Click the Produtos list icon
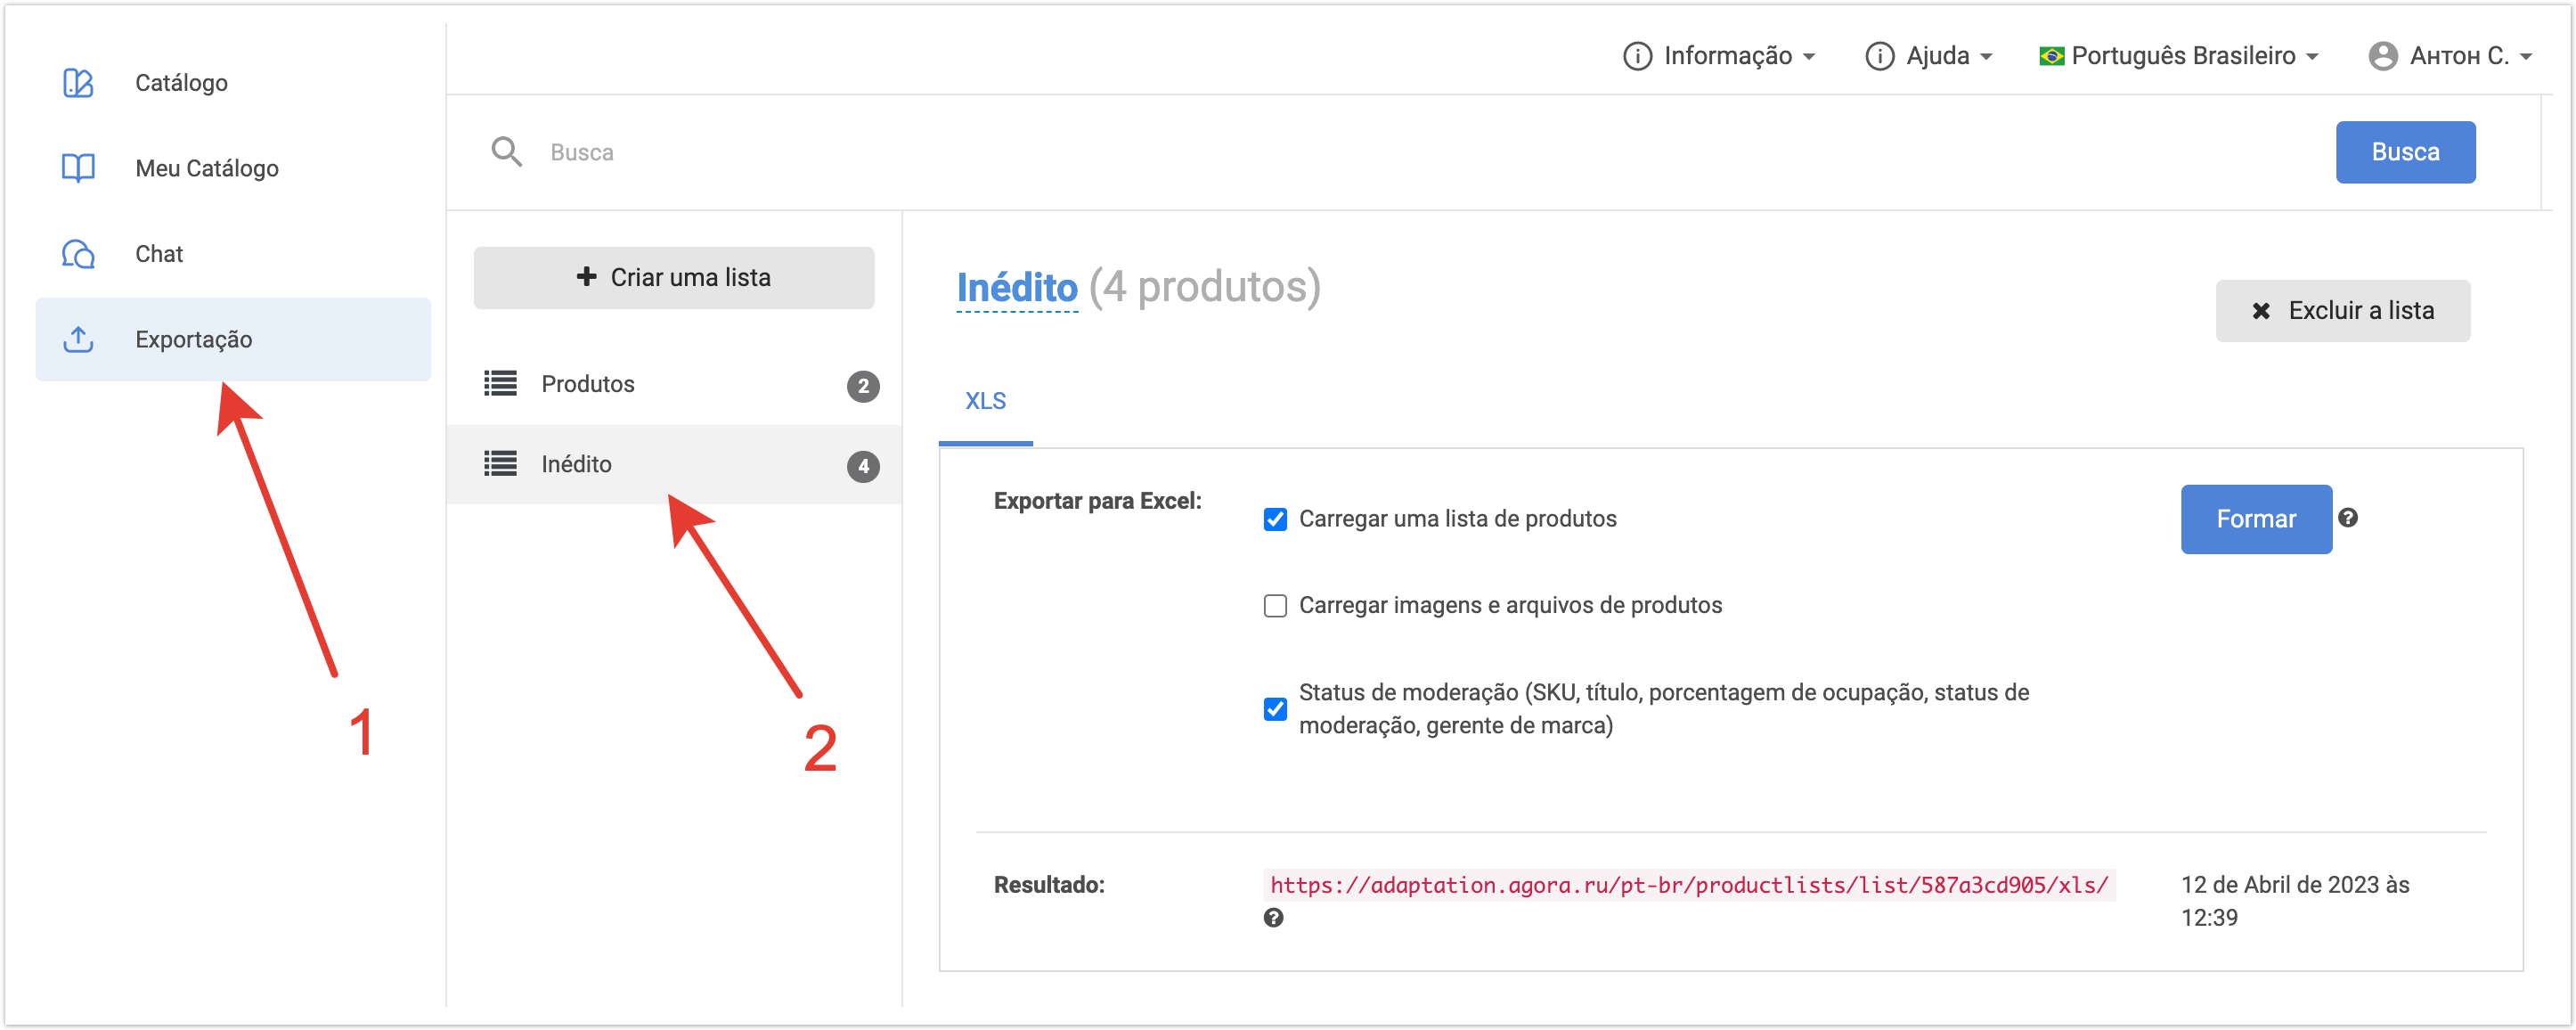This screenshot has height=1030, width=2576. [500, 384]
